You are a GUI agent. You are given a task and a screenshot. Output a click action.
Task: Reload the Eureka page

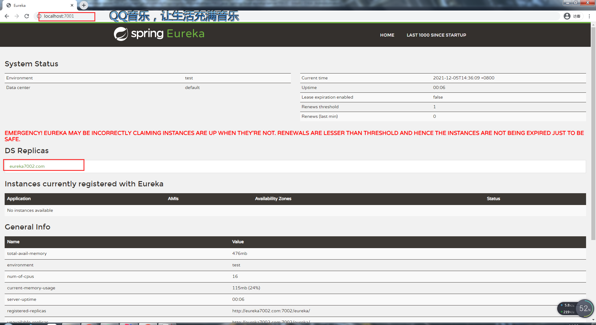coord(27,16)
